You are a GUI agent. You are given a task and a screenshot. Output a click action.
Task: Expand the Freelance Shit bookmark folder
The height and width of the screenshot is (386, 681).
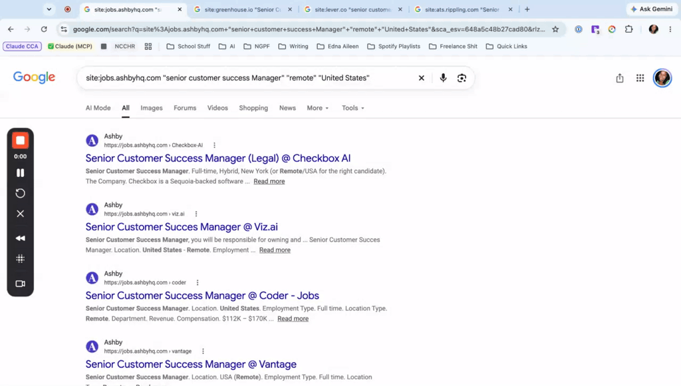tap(452, 46)
